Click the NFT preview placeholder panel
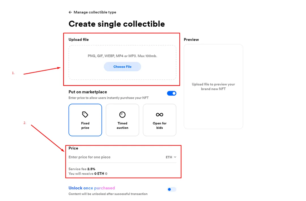This screenshot has width=306, height=201. click(x=213, y=86)
